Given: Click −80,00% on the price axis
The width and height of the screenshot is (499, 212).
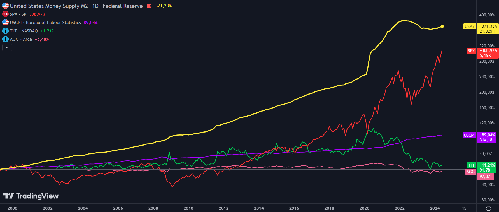Looking at the screenshot, I should (x=487, y=200).
